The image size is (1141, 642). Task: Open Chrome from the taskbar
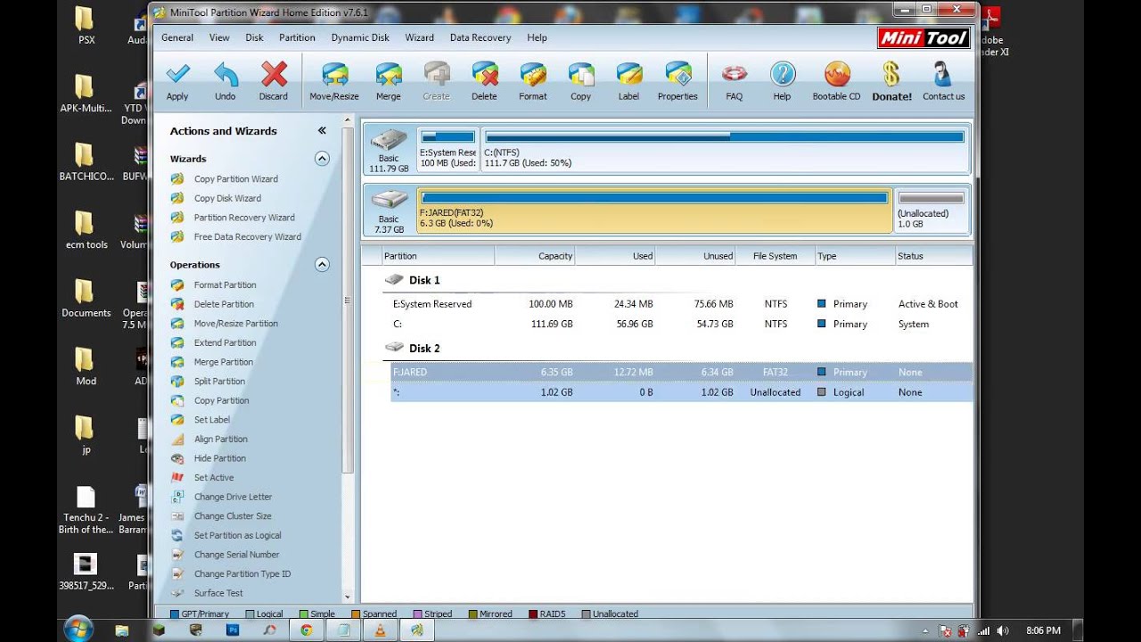(x=306, y=630)
